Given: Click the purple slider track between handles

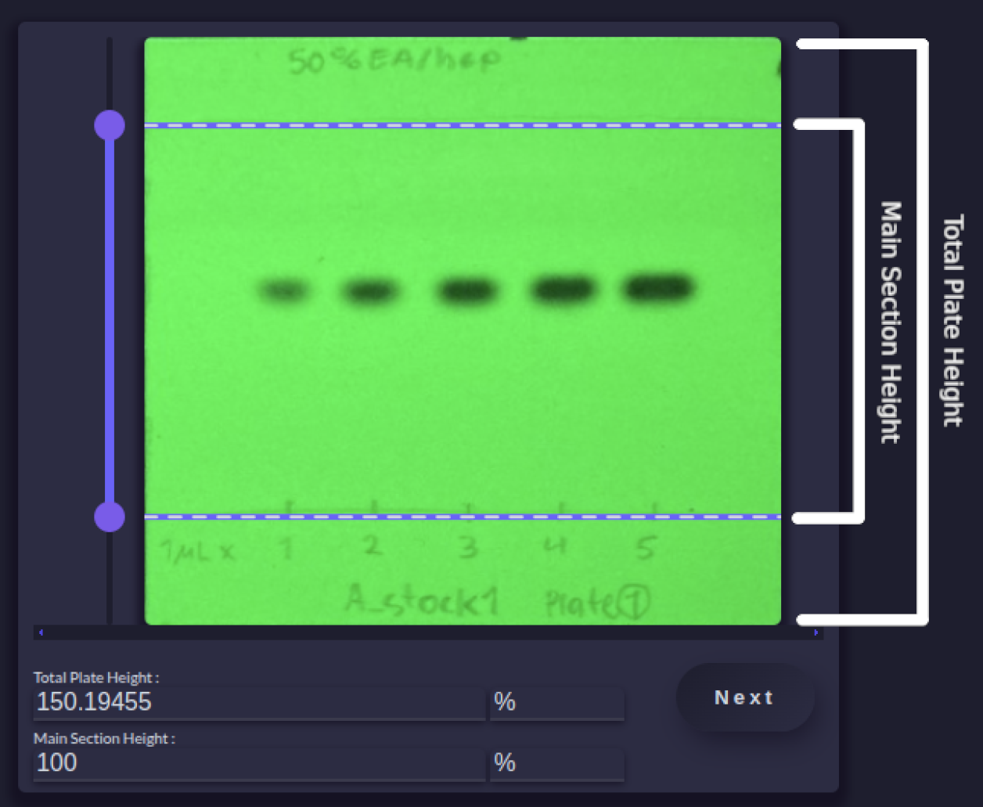Looking at the screenshot, I should [110, 321].
